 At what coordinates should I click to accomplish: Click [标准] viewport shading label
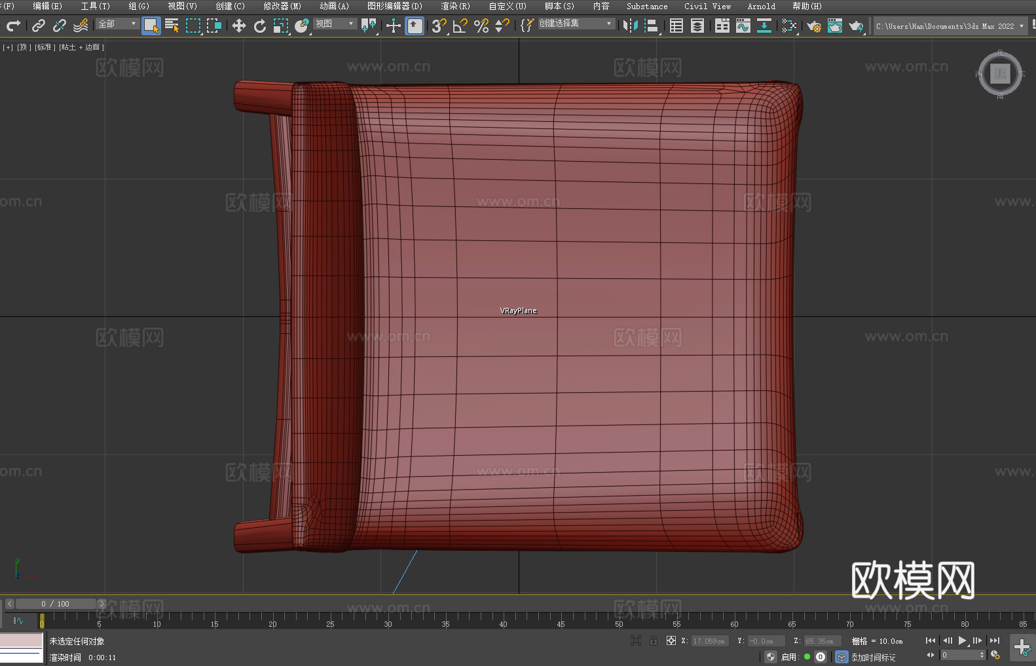click(45, 47)
